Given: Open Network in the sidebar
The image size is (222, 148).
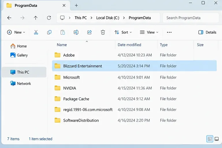Looking at the screenshot, I should click(21, 84).
